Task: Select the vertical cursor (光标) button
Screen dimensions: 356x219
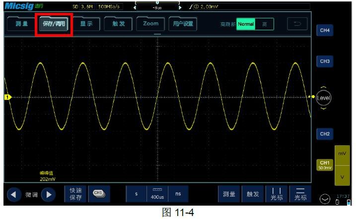Action: (x=277, y=194)
